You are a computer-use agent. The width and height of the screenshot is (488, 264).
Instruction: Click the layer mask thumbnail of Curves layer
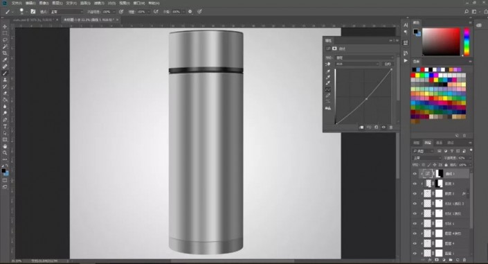439,174
